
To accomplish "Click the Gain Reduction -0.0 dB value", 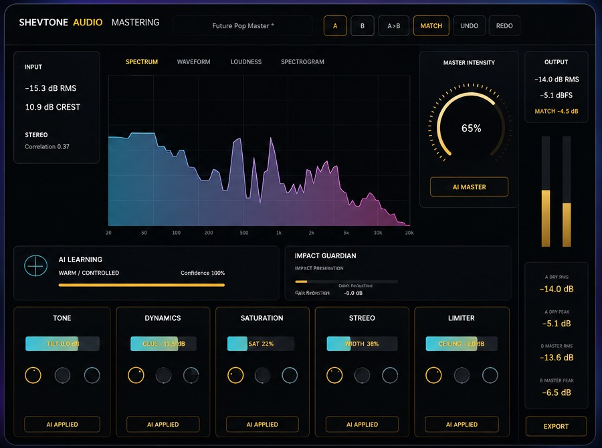I will click(353, 293).
